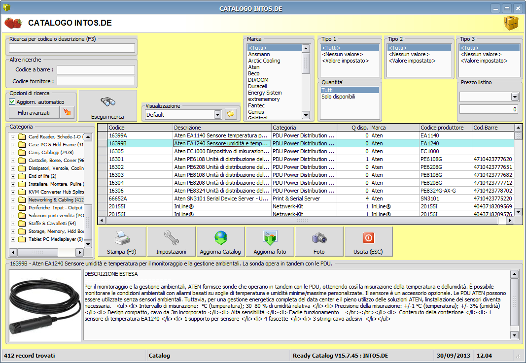This screenshot has height=363, width=526.
Task: Select Valore impostato in Tipo 3
Action: coord(490,61)
